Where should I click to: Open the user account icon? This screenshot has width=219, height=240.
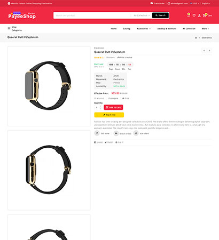tap(199, 15)
